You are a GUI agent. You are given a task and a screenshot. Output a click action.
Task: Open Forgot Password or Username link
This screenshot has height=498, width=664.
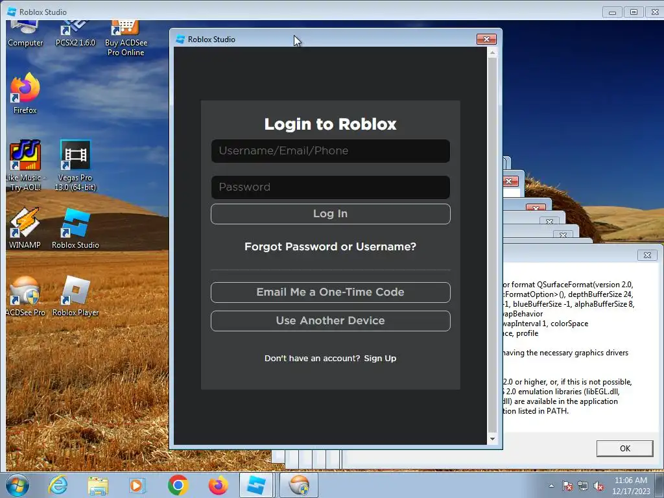[330, 246]
